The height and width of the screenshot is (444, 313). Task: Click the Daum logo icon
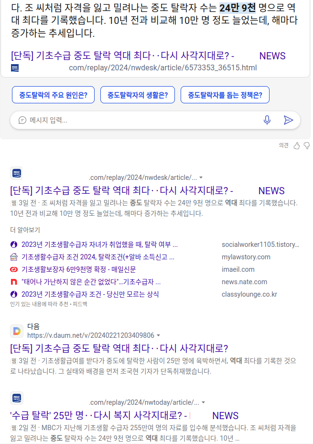coord(16,331)
